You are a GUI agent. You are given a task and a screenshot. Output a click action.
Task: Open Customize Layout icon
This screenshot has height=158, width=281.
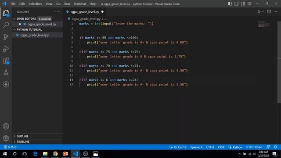249,4
